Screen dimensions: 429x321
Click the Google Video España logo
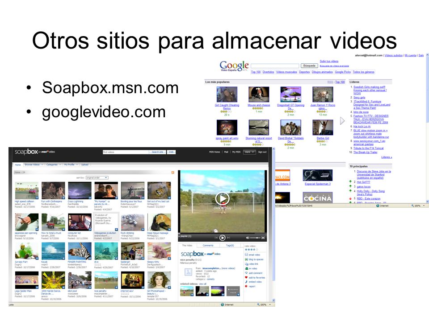point(234,66)
